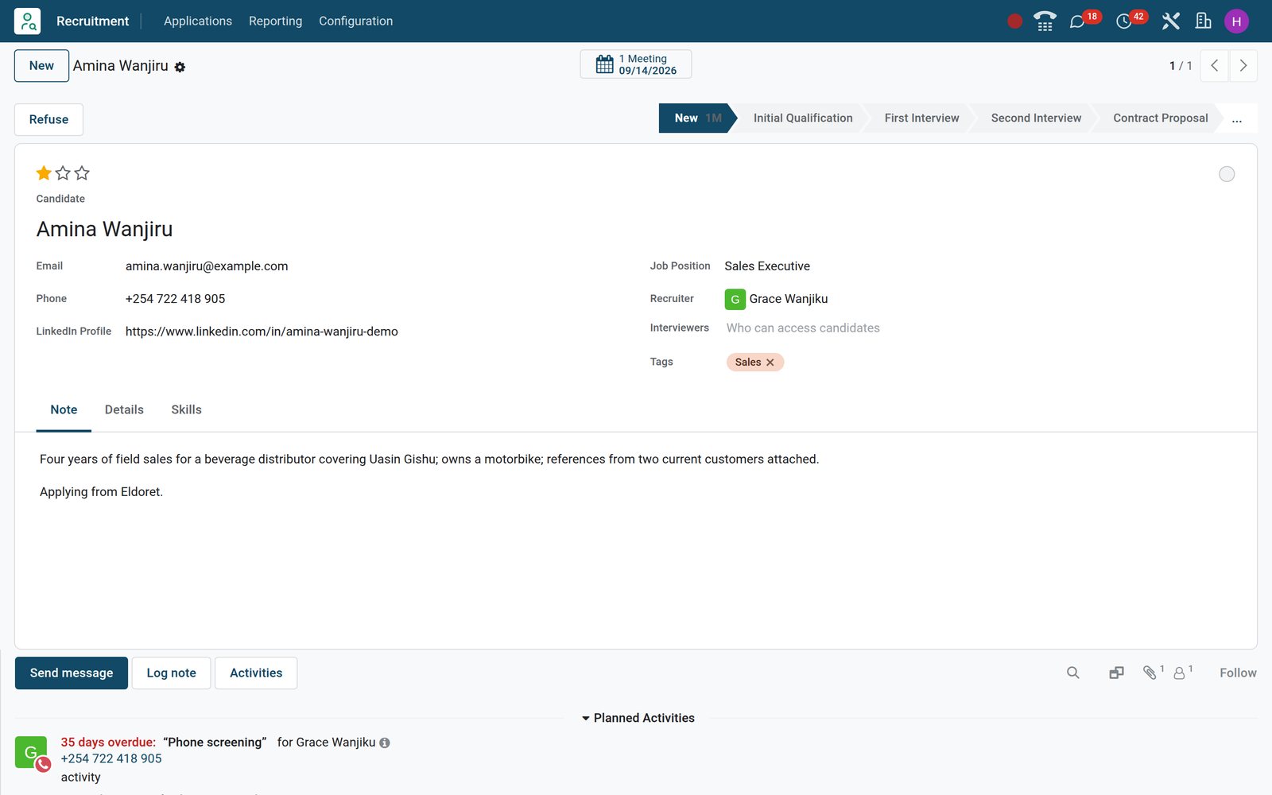Screen dimensions: 1272x795
Task: Move to Contract Proposal stage
Action: coord(1160,118)
